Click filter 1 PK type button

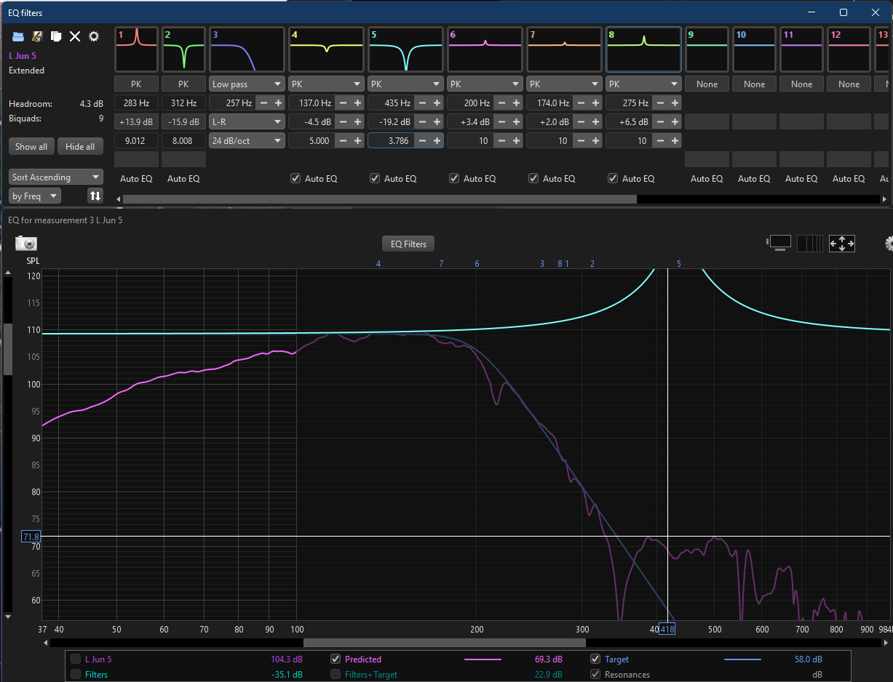tap(136, 84)
